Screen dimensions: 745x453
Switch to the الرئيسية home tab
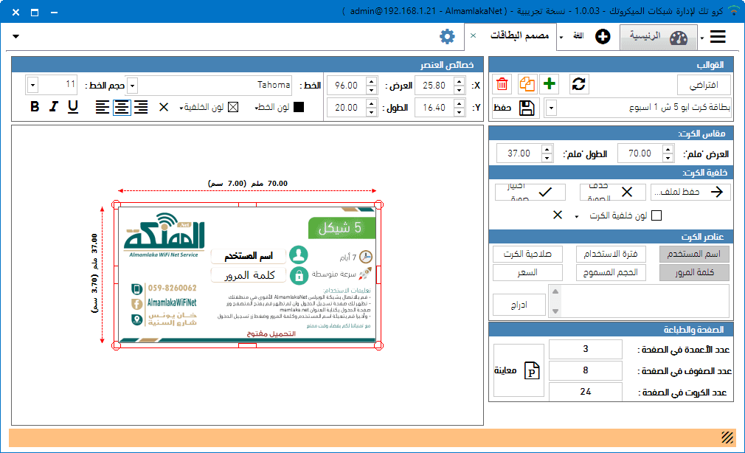click(x=659, y=37)
